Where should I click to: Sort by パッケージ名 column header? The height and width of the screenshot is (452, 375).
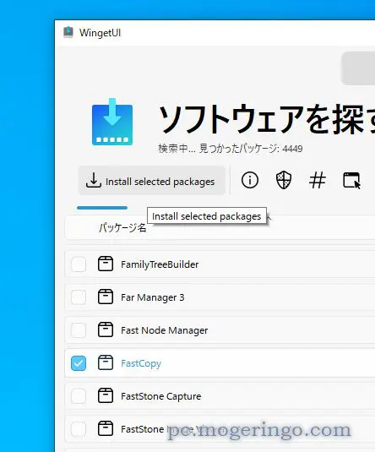(x=122, y=228)
